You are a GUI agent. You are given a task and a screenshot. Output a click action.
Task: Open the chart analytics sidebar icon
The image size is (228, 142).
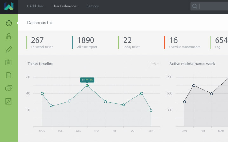click(x=9, y=101)
